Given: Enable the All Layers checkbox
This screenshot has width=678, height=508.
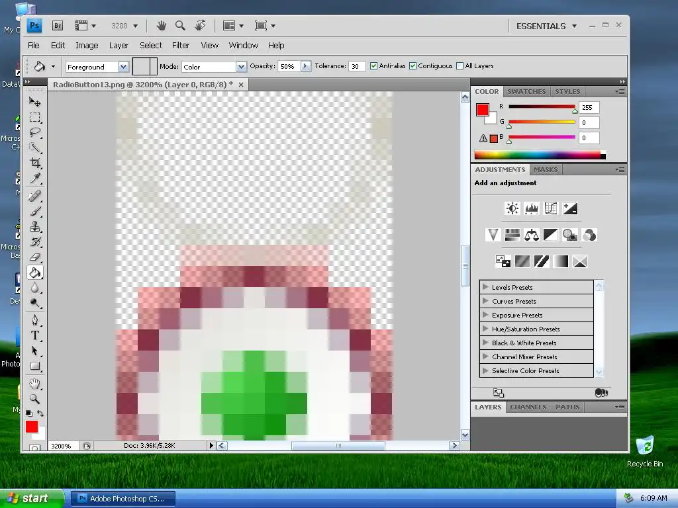Looking at the screenshot, I should click(460, 66).
